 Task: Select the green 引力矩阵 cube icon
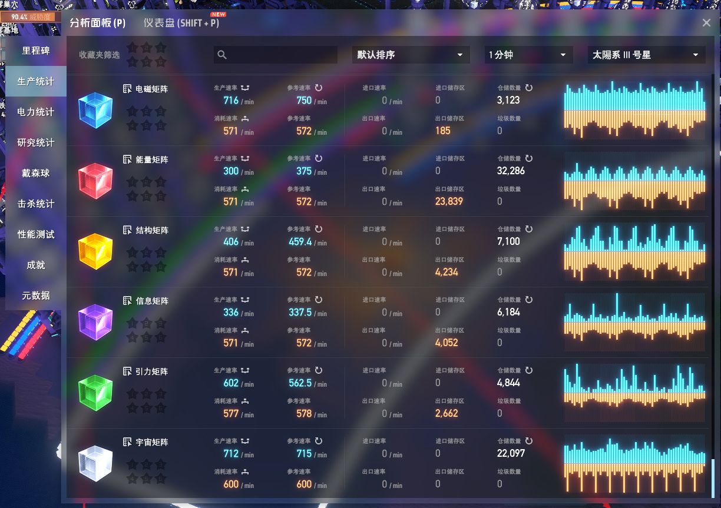[95, 393]
